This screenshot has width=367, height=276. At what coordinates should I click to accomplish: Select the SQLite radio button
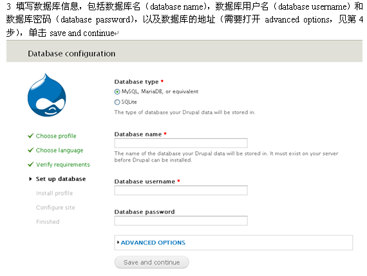(117, 102)
